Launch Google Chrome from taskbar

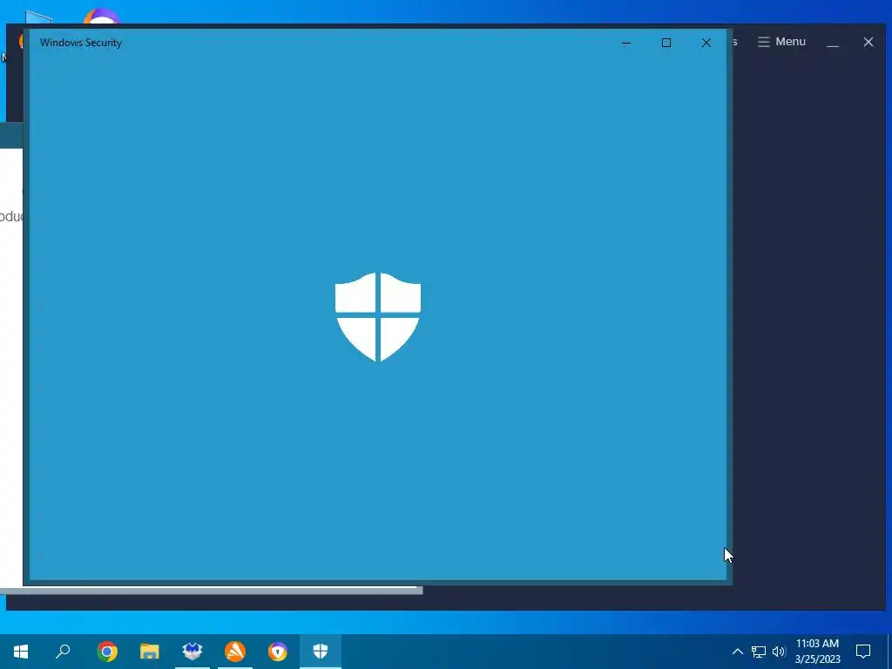point(107,652)
